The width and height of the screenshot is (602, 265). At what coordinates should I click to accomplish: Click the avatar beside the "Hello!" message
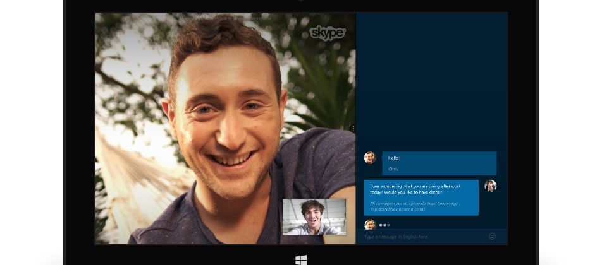[x=370, y=158]
